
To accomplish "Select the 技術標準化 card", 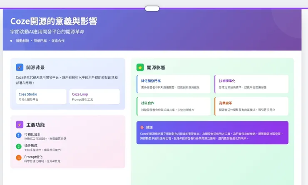I will pyautogui.click(x=251, y=84).
